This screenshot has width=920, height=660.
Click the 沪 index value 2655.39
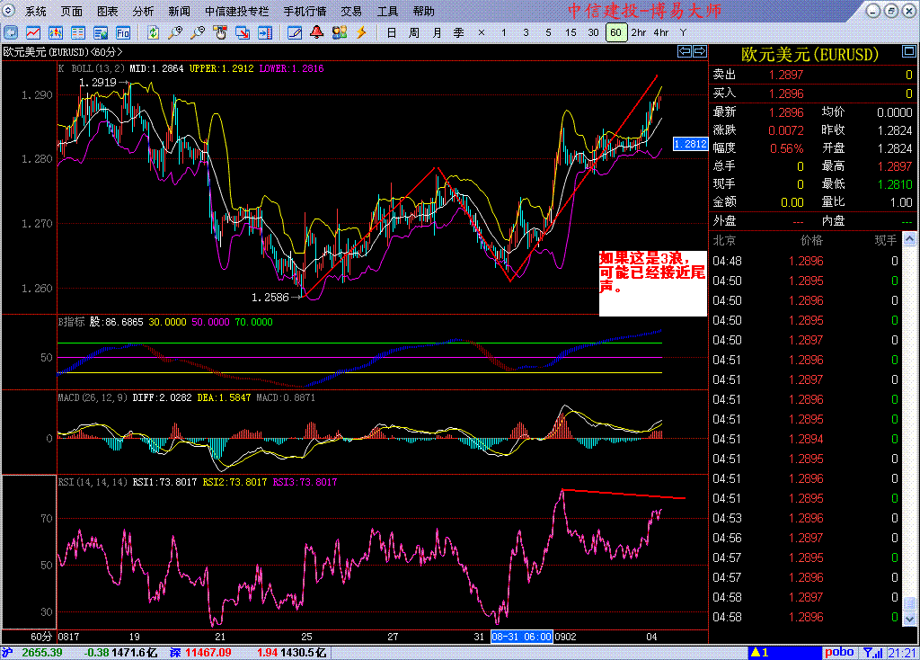coord(42,653)
